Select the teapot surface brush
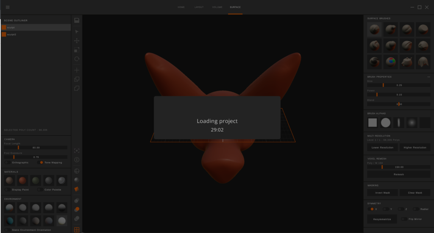 (x=407, y=62)
